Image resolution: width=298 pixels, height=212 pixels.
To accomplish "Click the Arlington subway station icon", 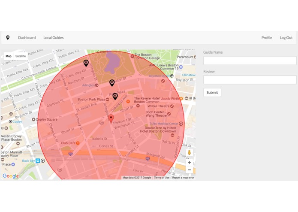I will click(x=97, y=85).
